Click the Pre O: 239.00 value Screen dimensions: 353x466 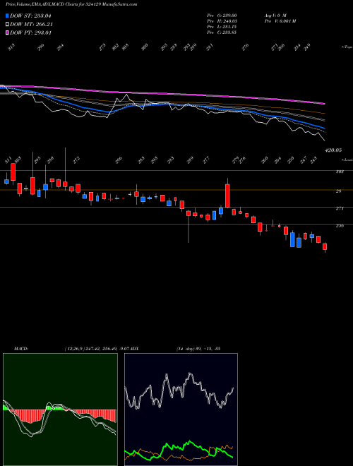tap(222, 15)
